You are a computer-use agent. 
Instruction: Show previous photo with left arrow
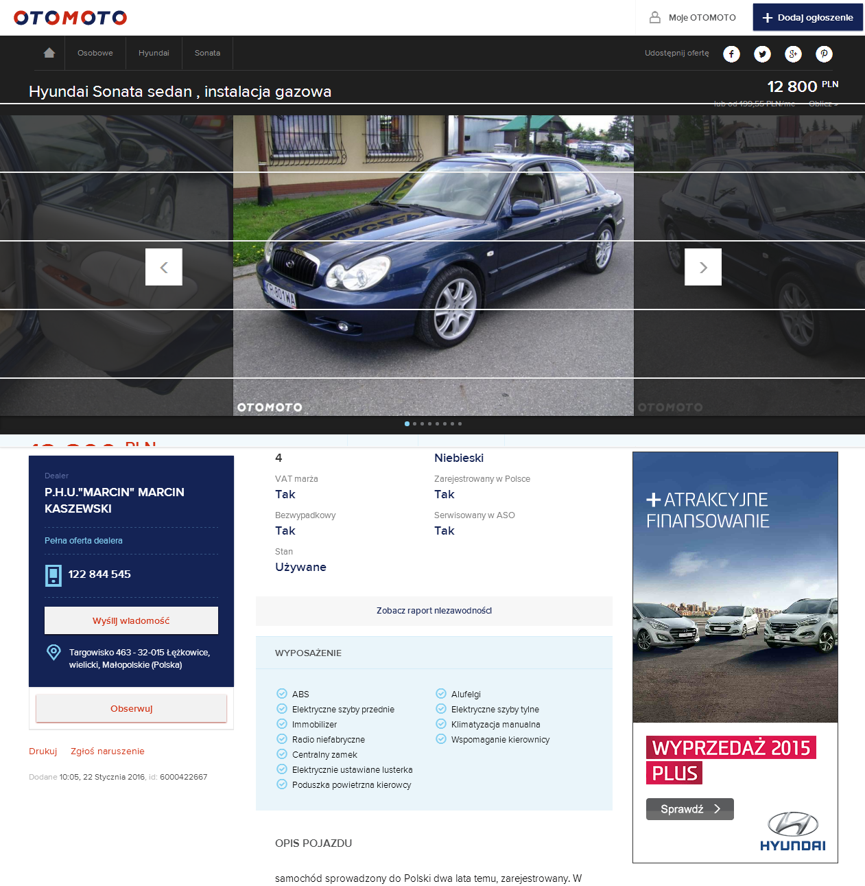[x=164, y=267]
